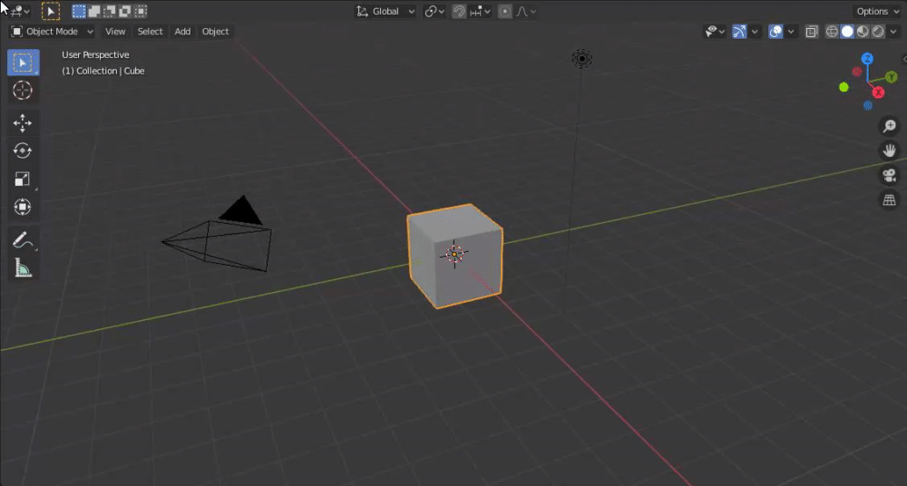Switch to rendered viewport shading
Viewport: 907px width, 486px height.
[x=878, y=31]
